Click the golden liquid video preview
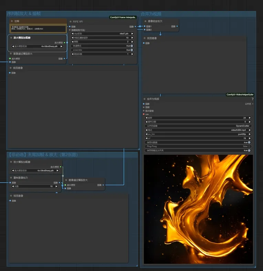 (x=198, y=209)
